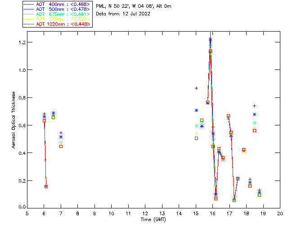
Task: Click the AOT 870nm legend entry
Action: [x=58, y=19]
